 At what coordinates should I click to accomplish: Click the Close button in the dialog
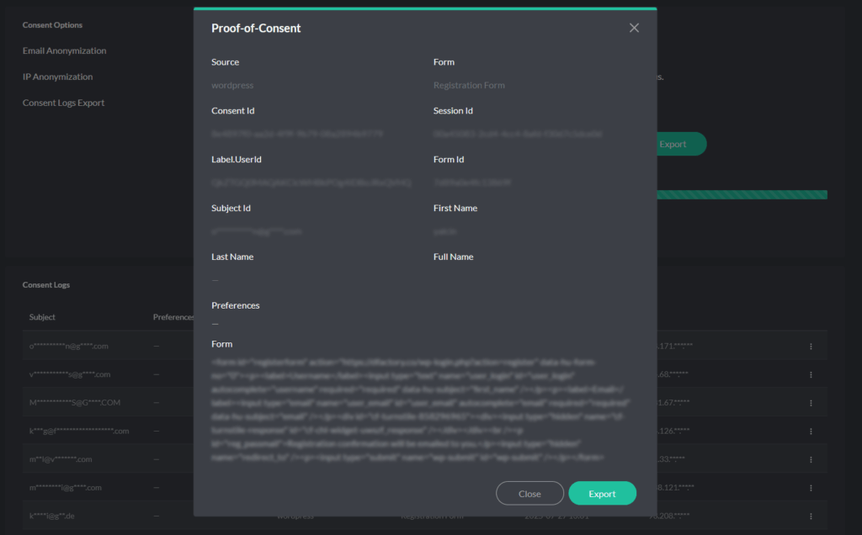click(529, 494)
